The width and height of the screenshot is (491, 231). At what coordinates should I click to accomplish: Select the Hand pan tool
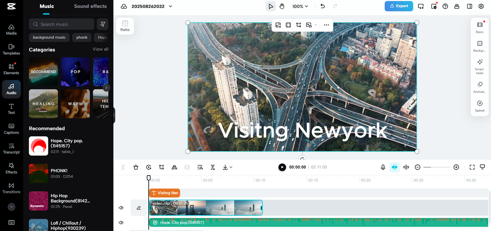[282, 6]
